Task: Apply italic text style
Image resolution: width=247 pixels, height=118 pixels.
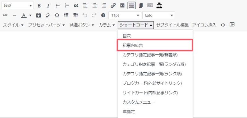Action: click(x=48, y=6)
